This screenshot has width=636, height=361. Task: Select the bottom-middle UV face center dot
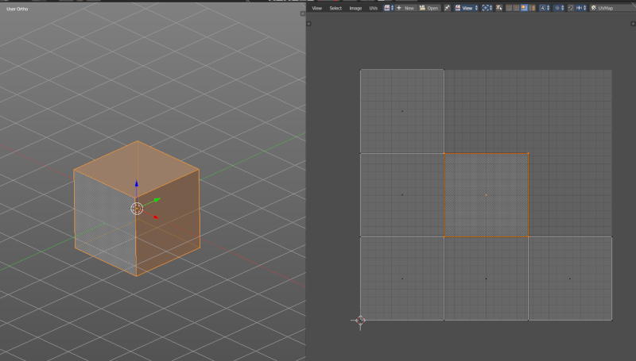click(486, 278)
